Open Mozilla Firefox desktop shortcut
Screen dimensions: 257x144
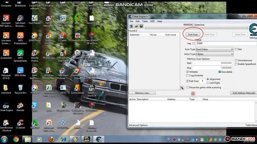[35, 56]
